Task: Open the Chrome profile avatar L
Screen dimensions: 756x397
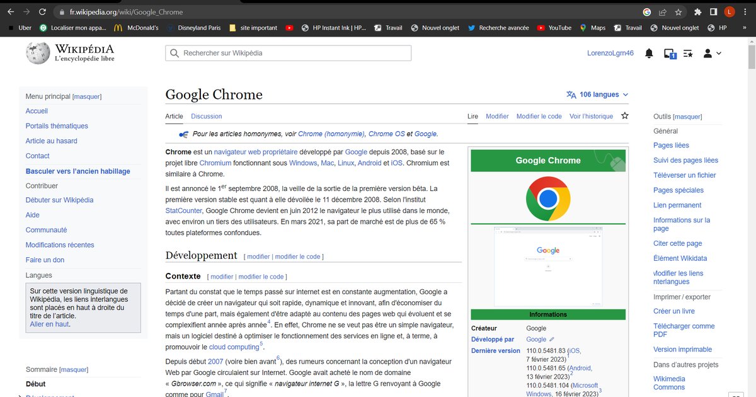Action: [730, 12]
